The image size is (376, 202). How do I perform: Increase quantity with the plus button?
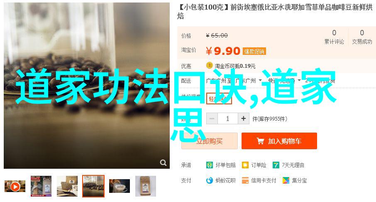[x=243, y=118]
